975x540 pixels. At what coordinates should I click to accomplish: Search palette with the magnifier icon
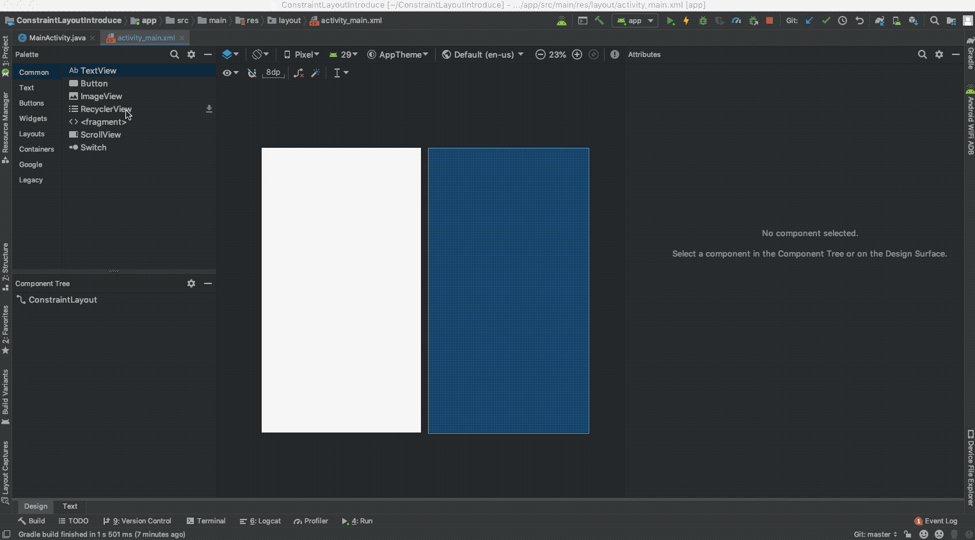[x=174, y=54]
